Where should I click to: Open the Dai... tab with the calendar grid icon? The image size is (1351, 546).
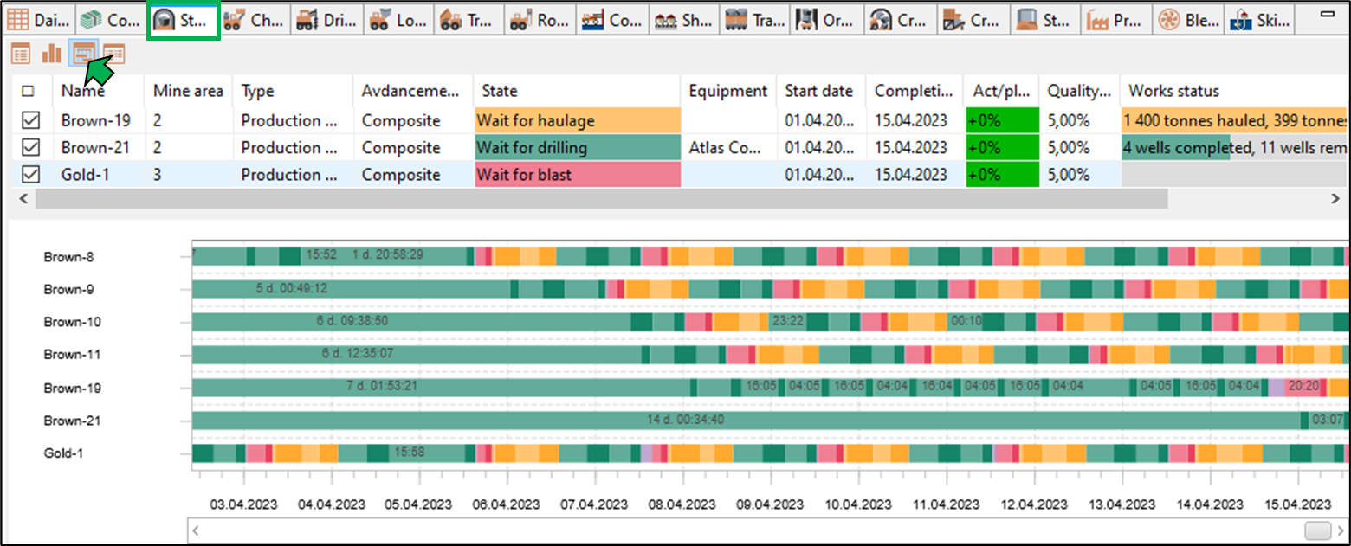[x=39, y=19]
